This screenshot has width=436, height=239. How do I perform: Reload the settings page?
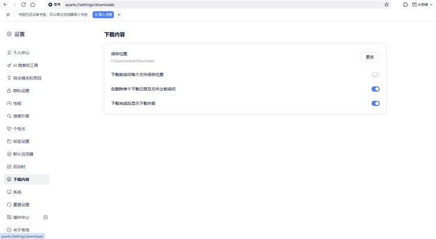tap(24, 4)
